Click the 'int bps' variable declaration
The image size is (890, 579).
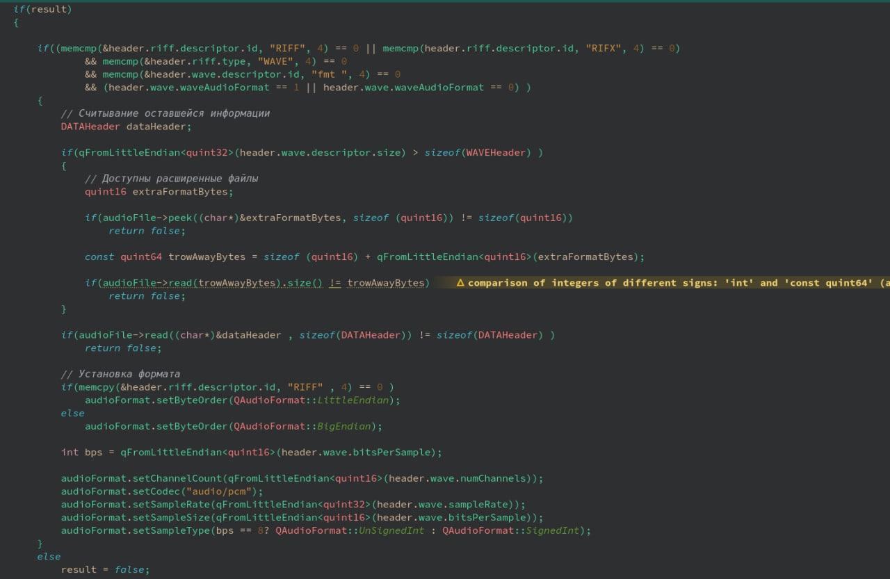click(82, 452)
